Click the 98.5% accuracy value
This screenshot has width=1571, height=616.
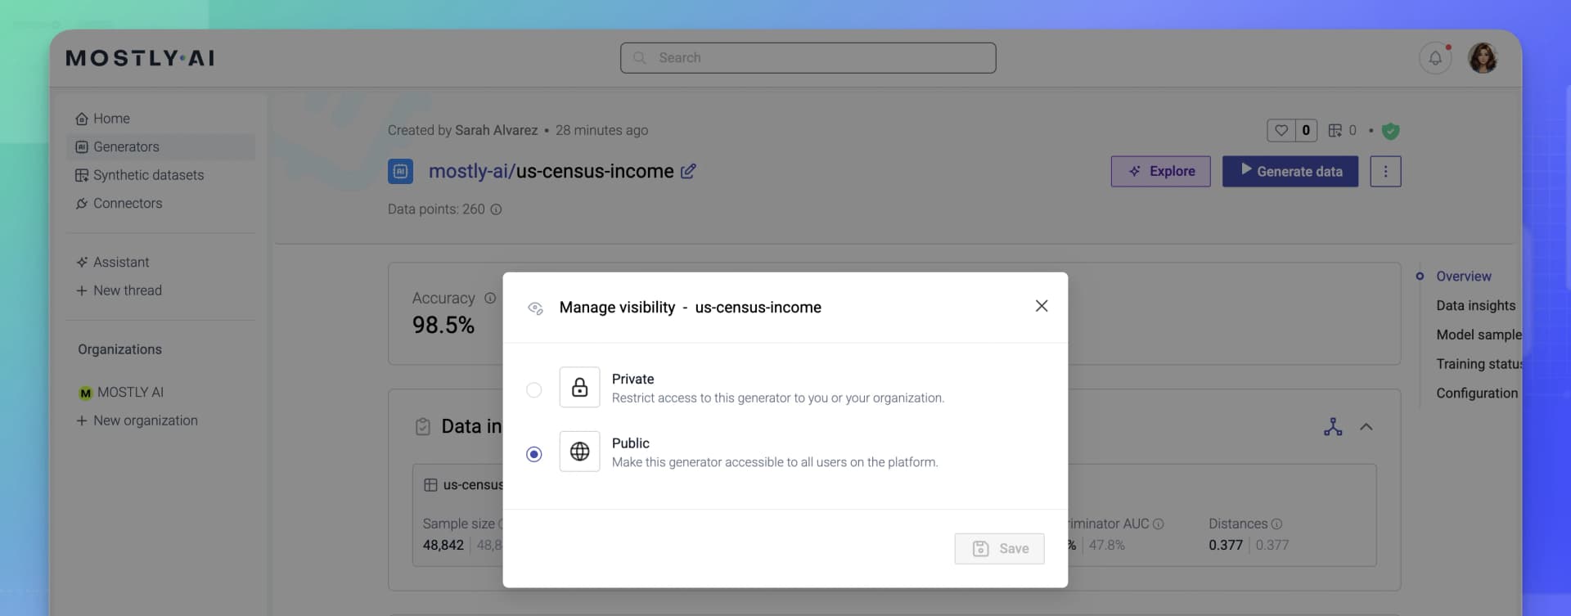click(443, 326)
